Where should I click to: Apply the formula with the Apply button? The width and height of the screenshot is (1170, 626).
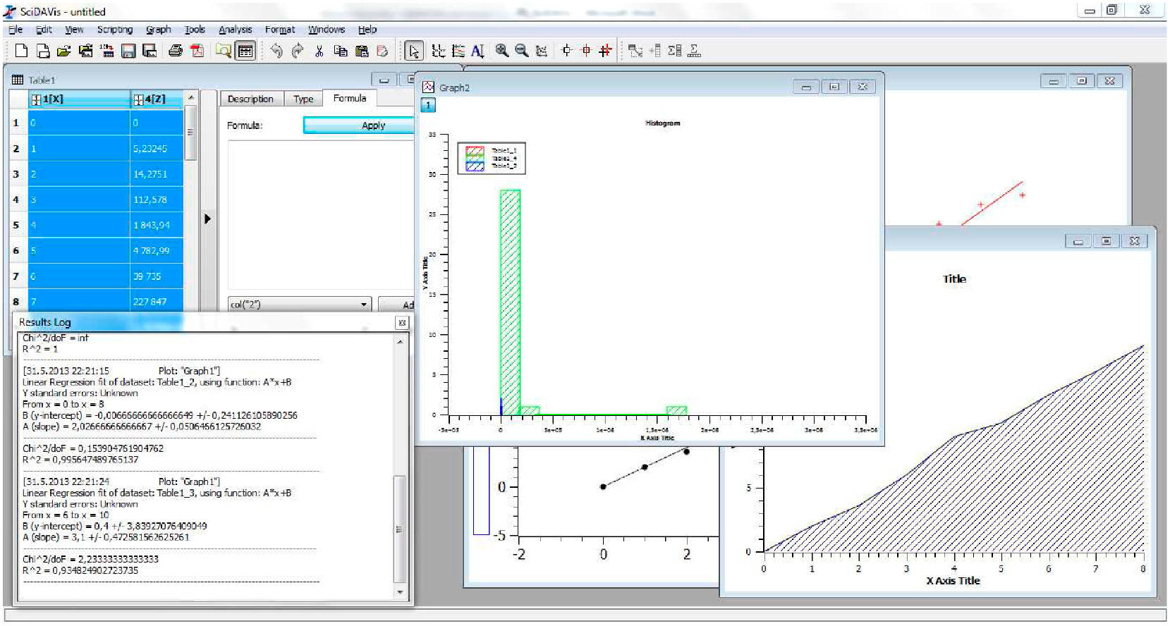[358, 125]
